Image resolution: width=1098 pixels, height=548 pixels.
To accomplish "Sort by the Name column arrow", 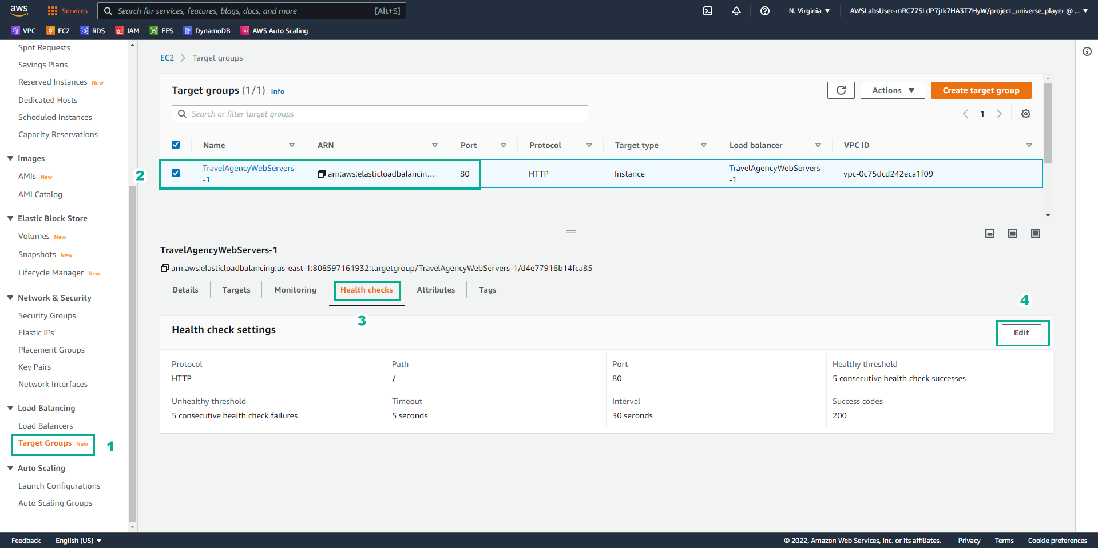I will [292, 145].
